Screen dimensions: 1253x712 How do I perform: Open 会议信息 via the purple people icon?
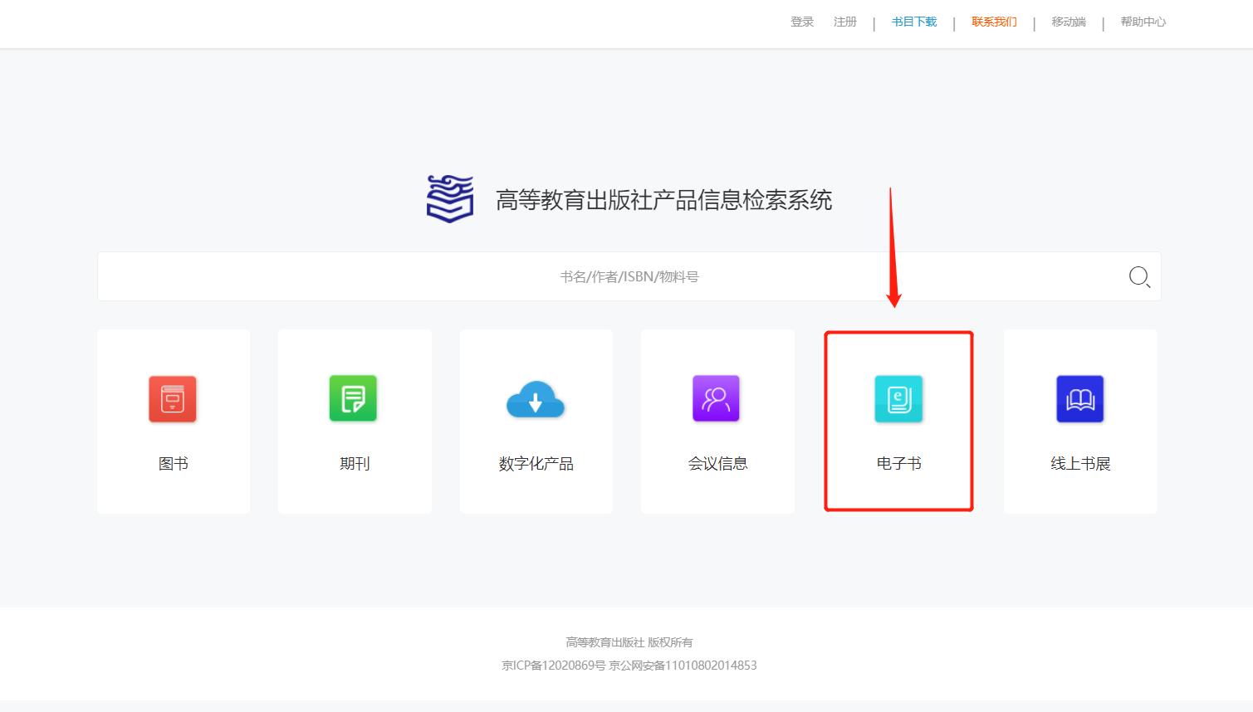pos(717,398)
